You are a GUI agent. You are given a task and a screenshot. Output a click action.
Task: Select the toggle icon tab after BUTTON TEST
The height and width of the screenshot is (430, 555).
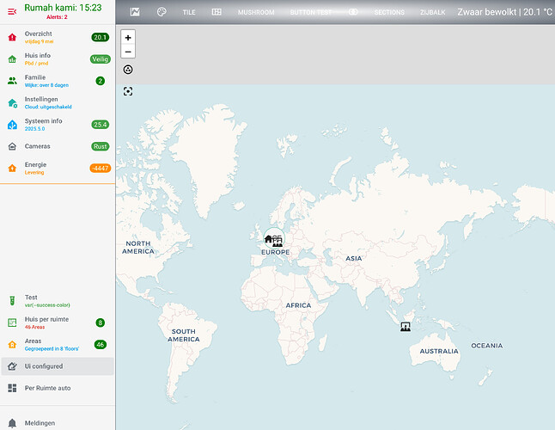tap(353, 13)
